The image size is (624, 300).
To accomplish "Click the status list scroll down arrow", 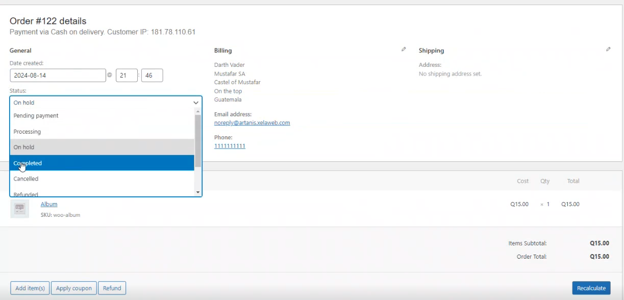I will (198, 192).
